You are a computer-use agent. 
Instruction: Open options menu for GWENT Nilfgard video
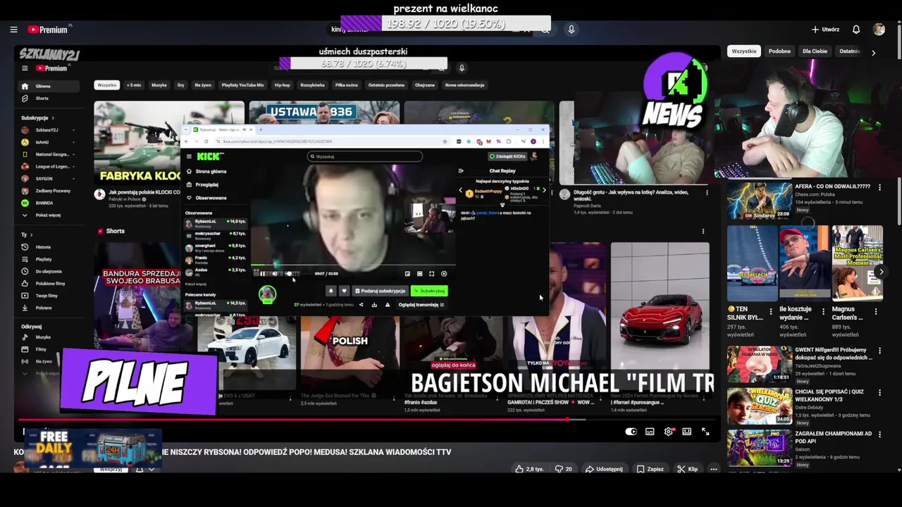point(879,351)
